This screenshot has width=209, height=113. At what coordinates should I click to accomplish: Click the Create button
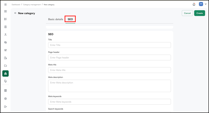click(x=200, y=13)
